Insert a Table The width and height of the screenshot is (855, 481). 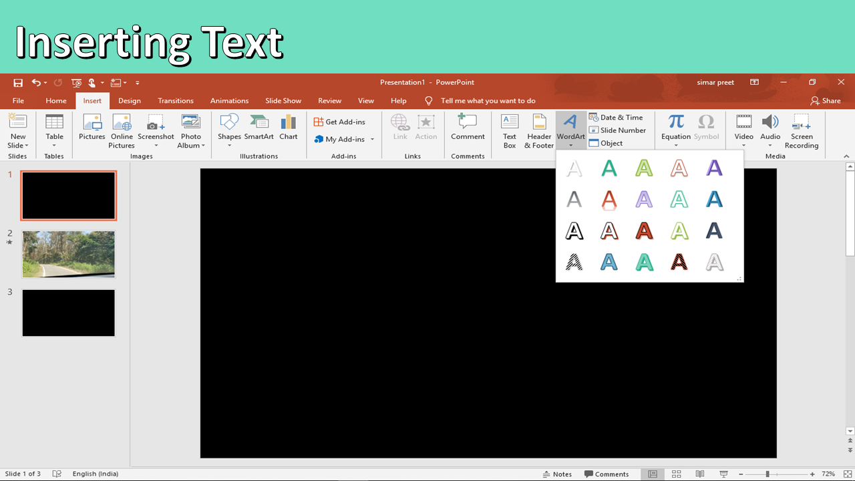[x=54, y=131]
